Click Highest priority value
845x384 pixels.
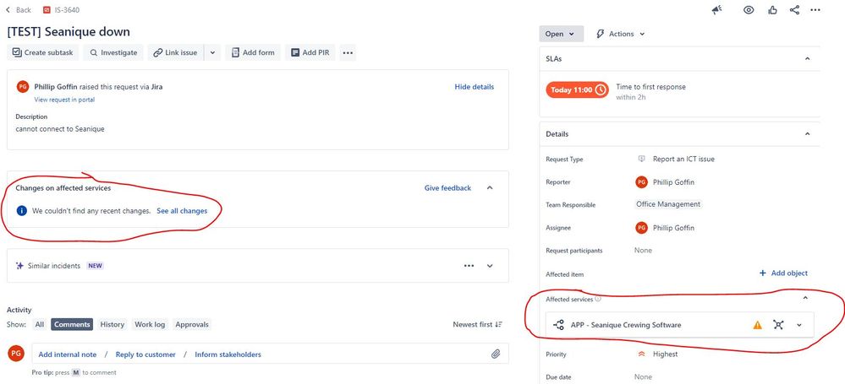point(665,354)
